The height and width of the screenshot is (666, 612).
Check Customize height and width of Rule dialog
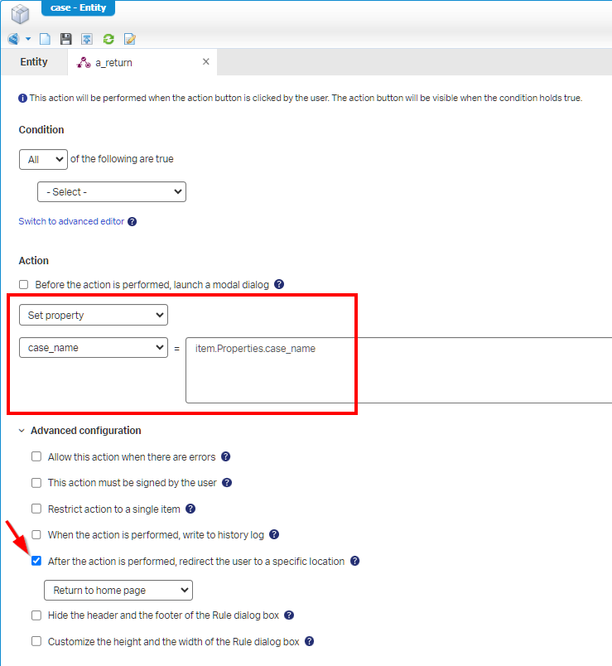pos(36,641)
